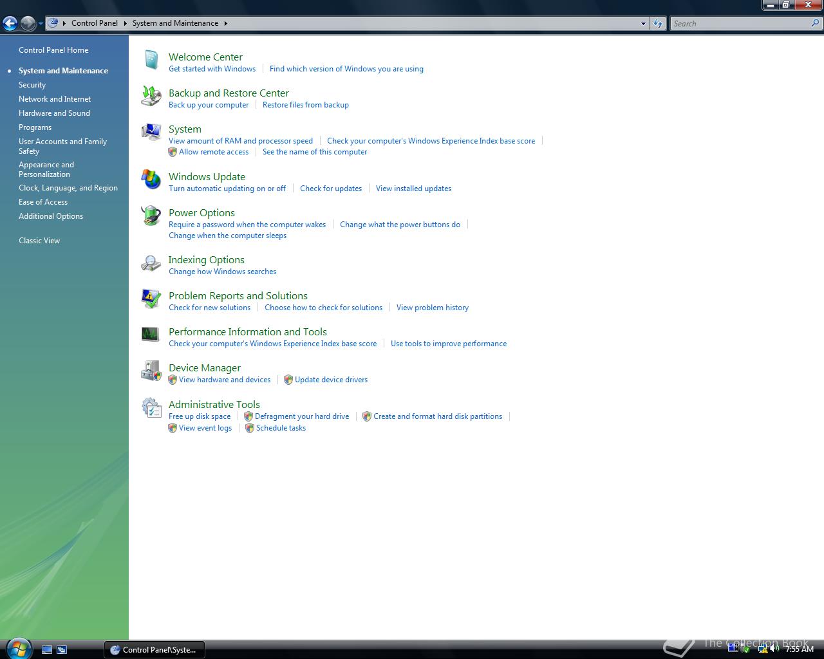Viewport: 824px width, 659px height.
Task: Click View amount of RAM and processor speed
Action: point(241,141)
